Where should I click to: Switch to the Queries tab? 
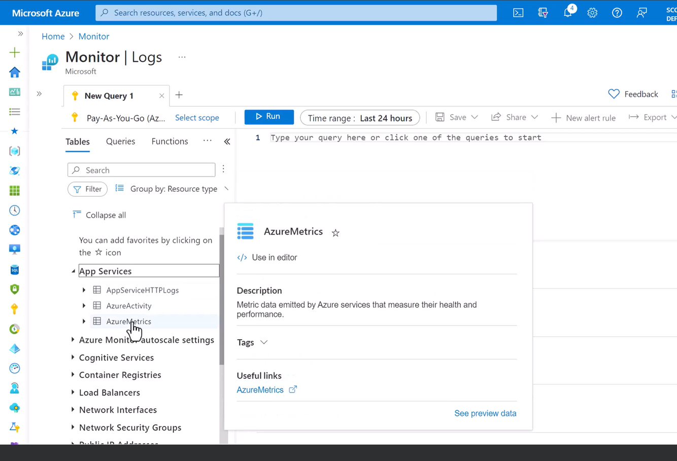pyautogui.click(x=120, y=141)
